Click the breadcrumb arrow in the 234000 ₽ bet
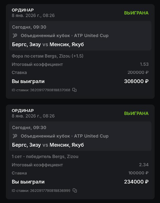Screen dimensions: 160x203 (72, 136)
